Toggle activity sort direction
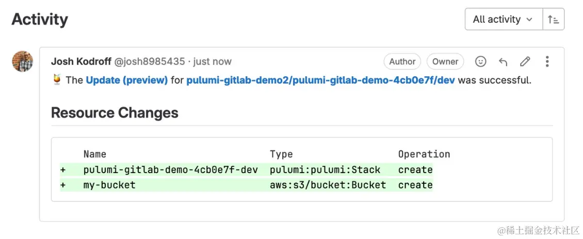The image size is (583, 239). [x=553, y=20]
